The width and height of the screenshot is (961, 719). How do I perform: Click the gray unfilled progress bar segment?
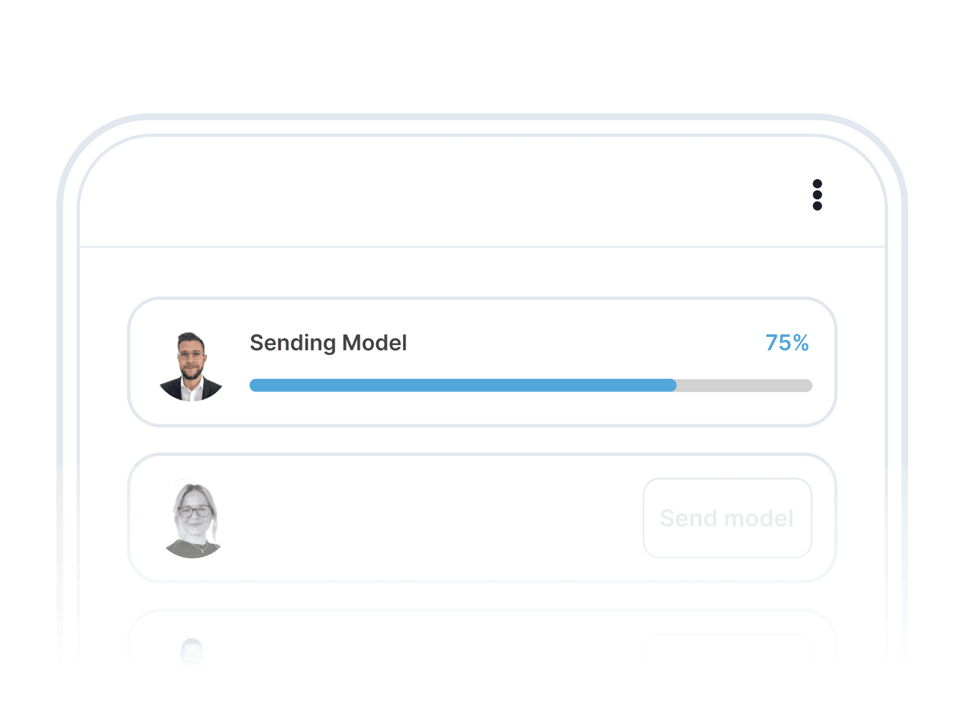click(x=745, y=385)
